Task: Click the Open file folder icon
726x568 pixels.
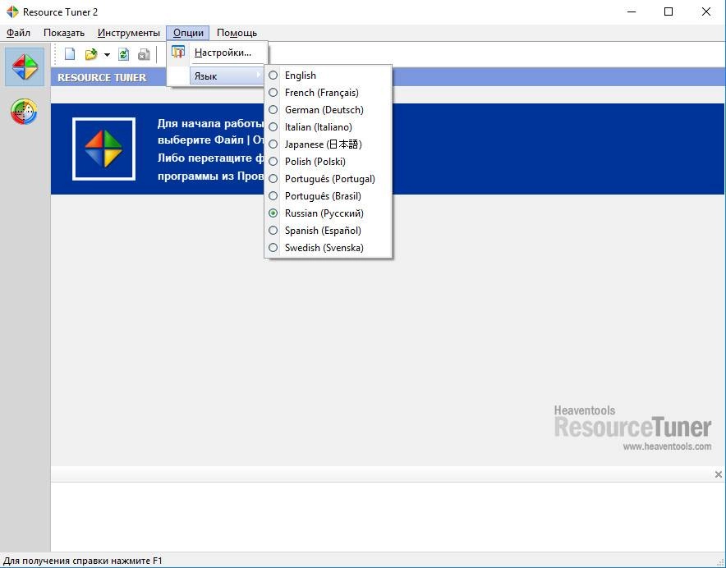Action: 90,54
